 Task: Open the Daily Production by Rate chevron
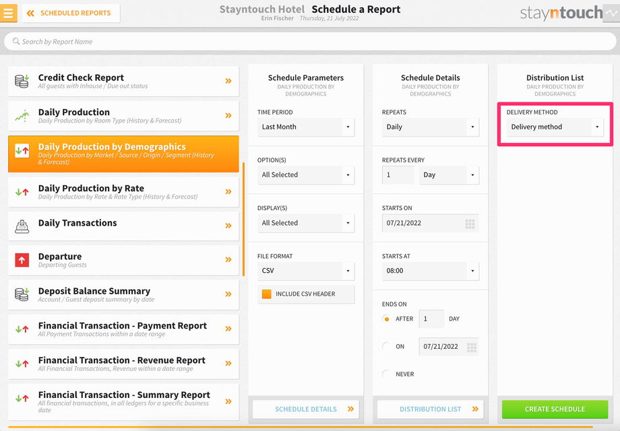pyautogui.click(x=228, y=192)
